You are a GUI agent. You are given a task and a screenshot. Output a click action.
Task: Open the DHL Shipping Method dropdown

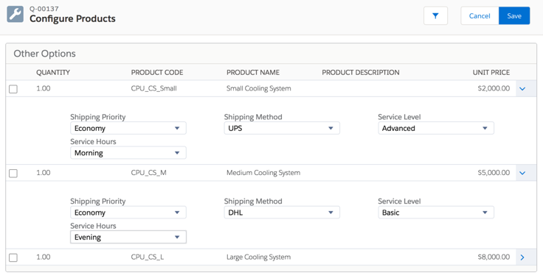(282, 213)
